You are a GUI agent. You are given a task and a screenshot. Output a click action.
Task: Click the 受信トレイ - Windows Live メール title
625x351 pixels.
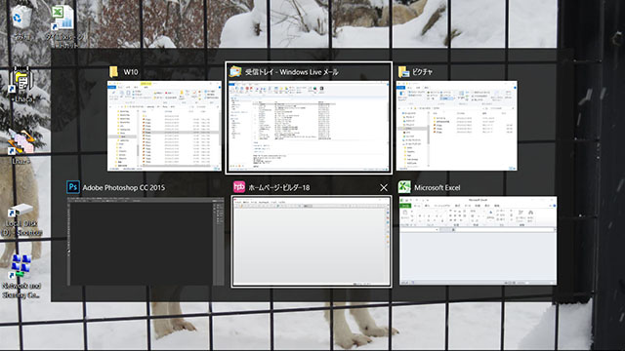(x=292, y=72)
